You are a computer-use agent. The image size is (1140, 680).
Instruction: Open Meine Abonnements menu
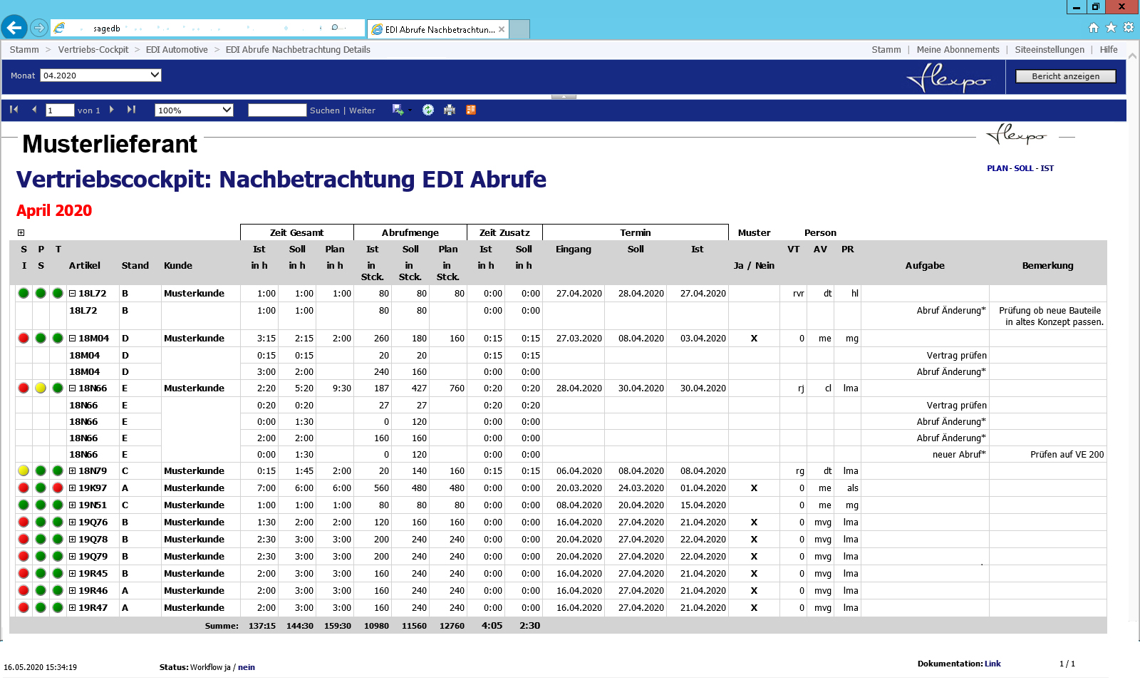[x=958, y=49]
